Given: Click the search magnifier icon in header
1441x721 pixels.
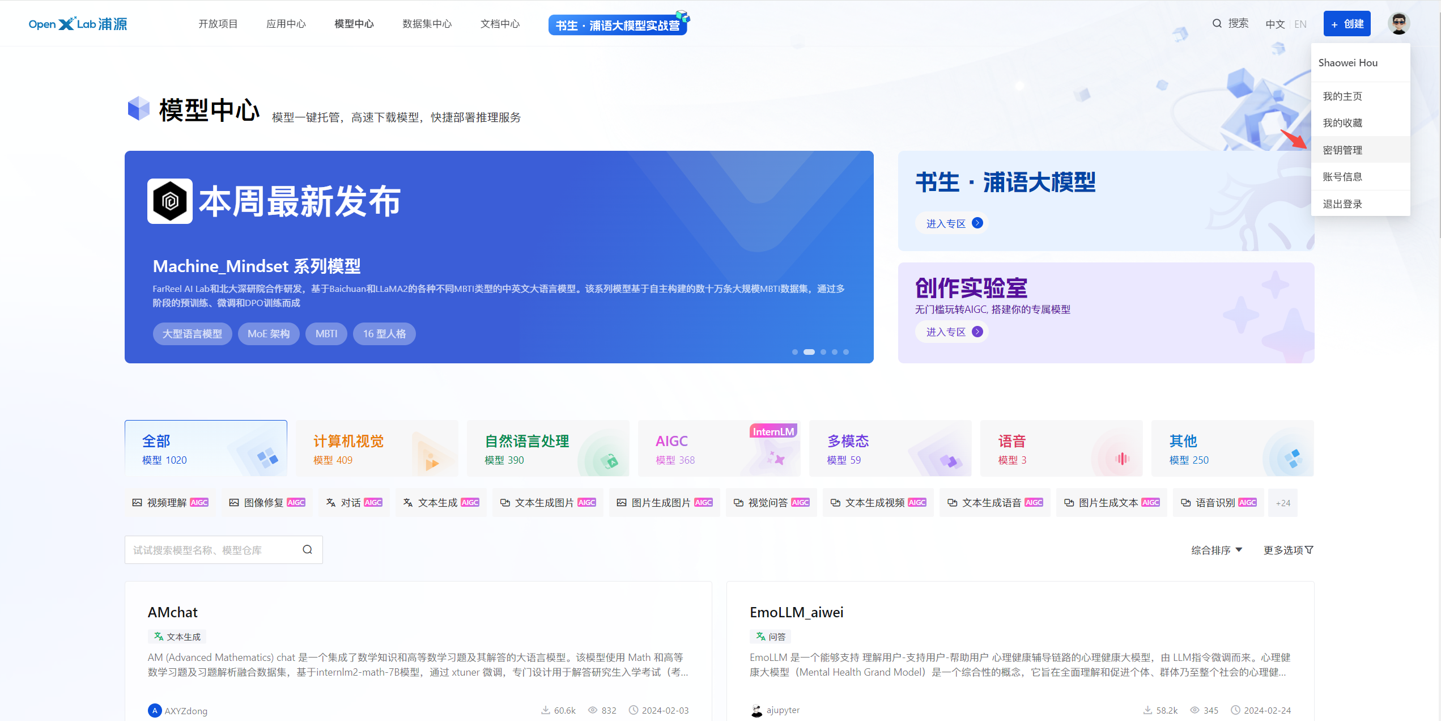Looking at the screenshot, I should [1217, 23].
